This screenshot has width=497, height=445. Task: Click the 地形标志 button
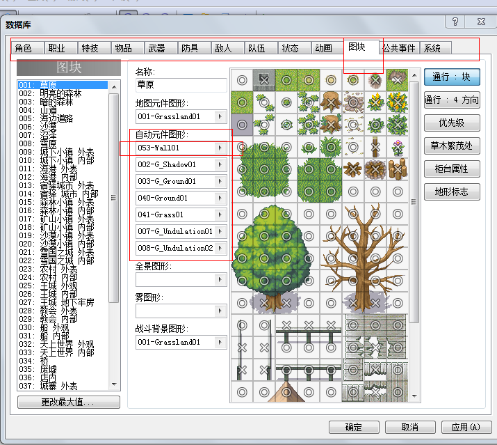(x=452, y=192)
